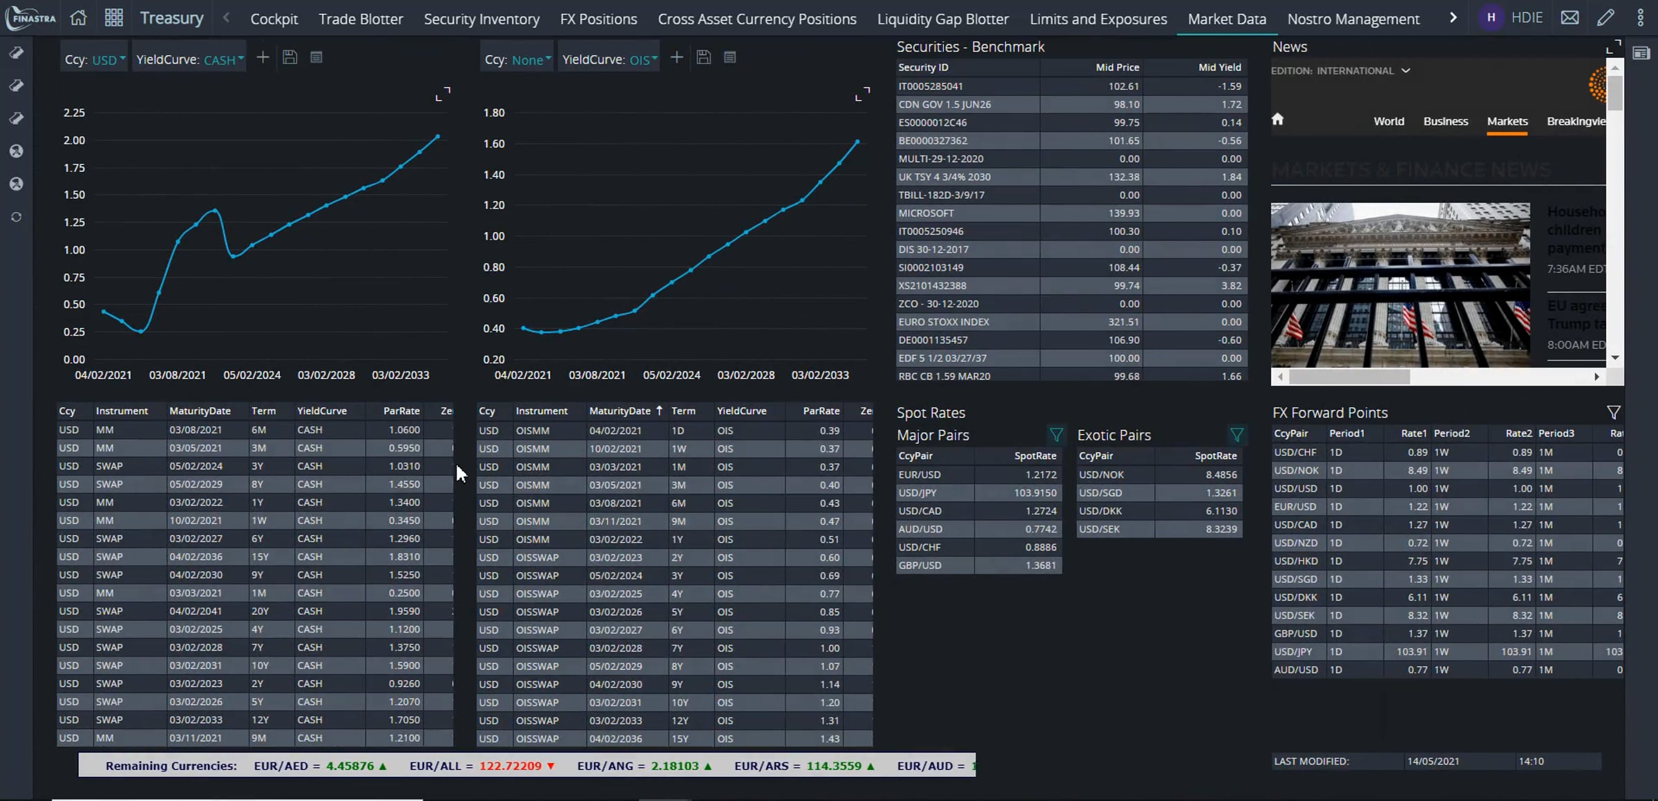Click the home icon in top bar
Image resolution: width=1658 pixels, height=801 pixels.
click(78, 18)
